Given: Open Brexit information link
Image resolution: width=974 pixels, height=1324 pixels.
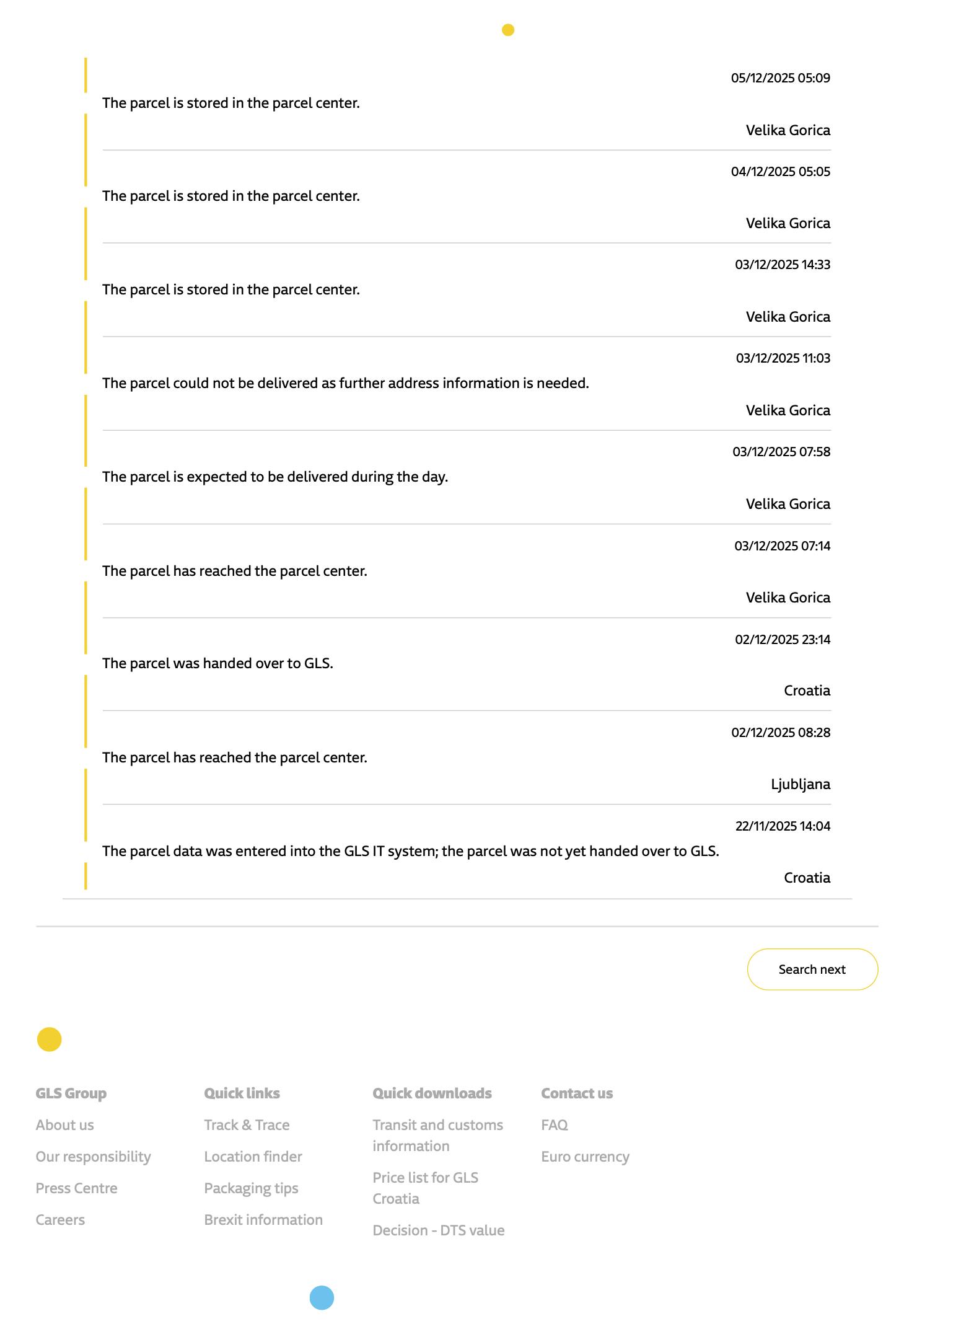Looking at the screenshot, I should pyautogui.click(x=263, y=1220).
